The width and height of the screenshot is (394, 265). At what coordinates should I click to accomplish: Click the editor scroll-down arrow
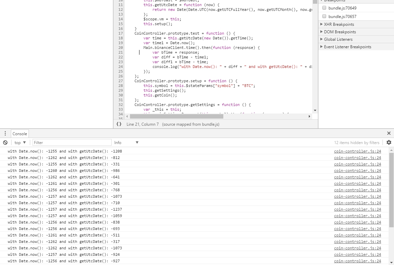click(x=315, y=110)
